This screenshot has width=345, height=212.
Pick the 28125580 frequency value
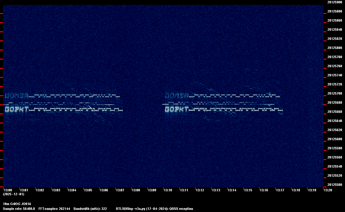[335, 148]
